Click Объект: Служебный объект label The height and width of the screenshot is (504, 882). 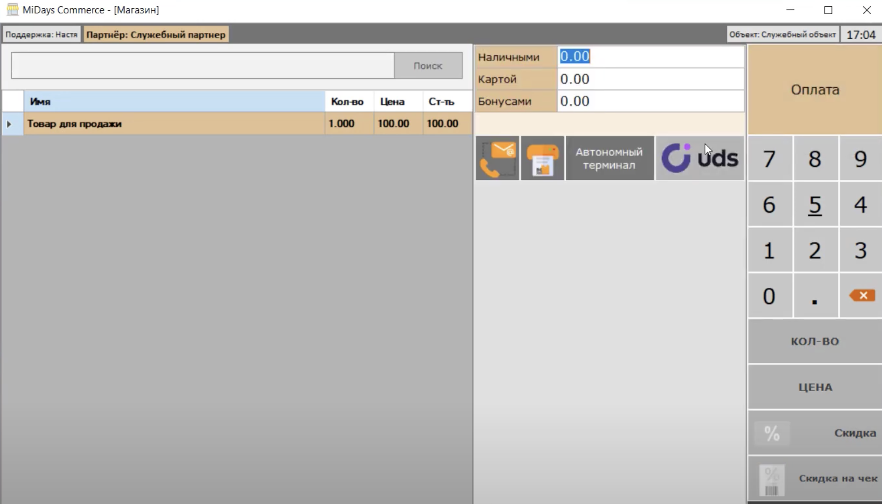point(783,34)
